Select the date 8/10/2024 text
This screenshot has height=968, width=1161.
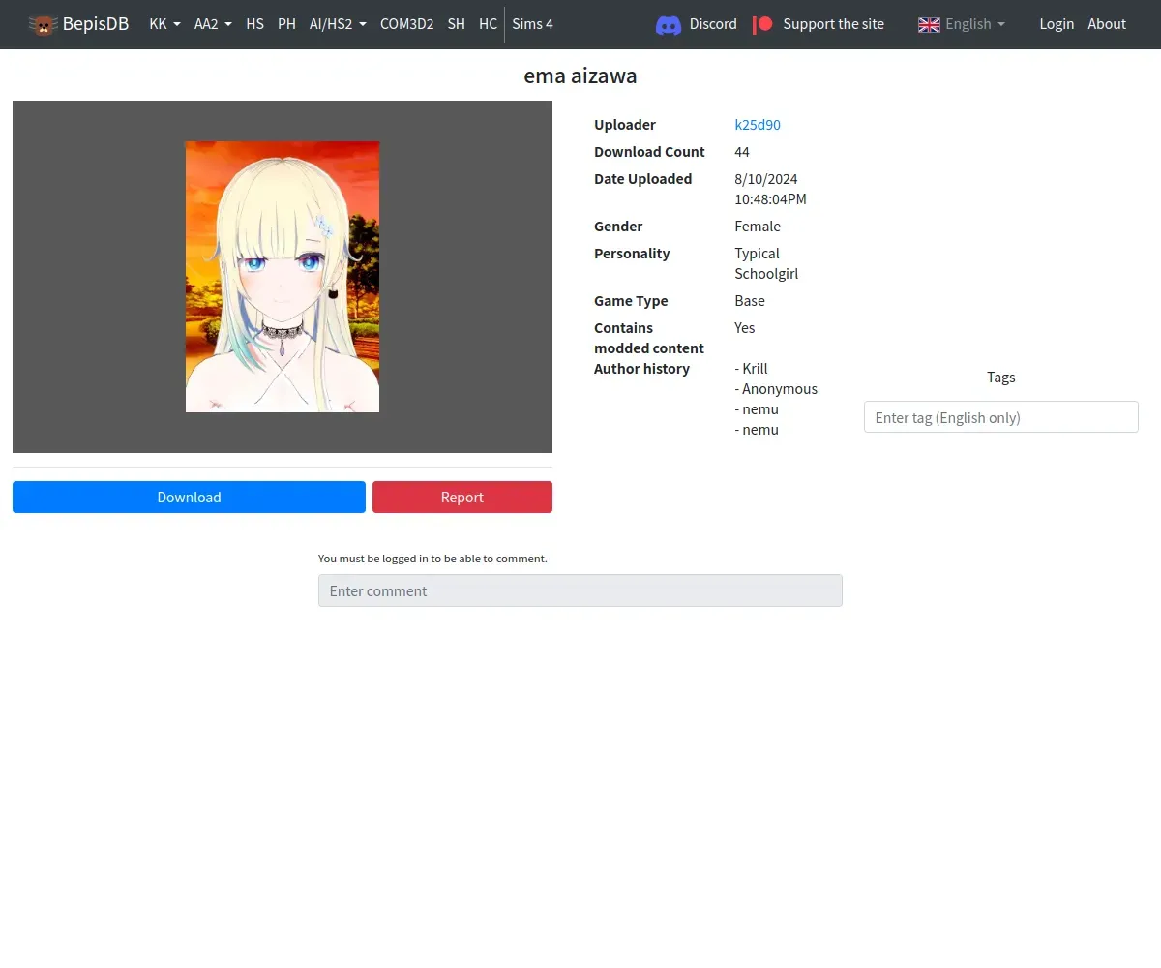click(x=766, y=179)
